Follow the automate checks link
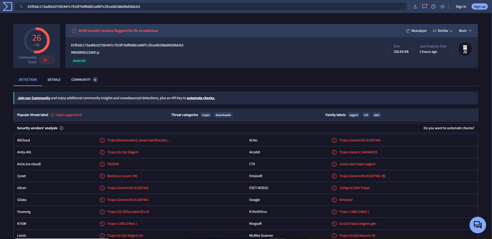The image size is (492, 239). [x=201, y=98]
